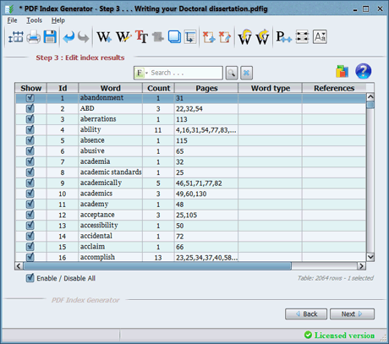Click inside the Search text field

[x=185, y=73]
